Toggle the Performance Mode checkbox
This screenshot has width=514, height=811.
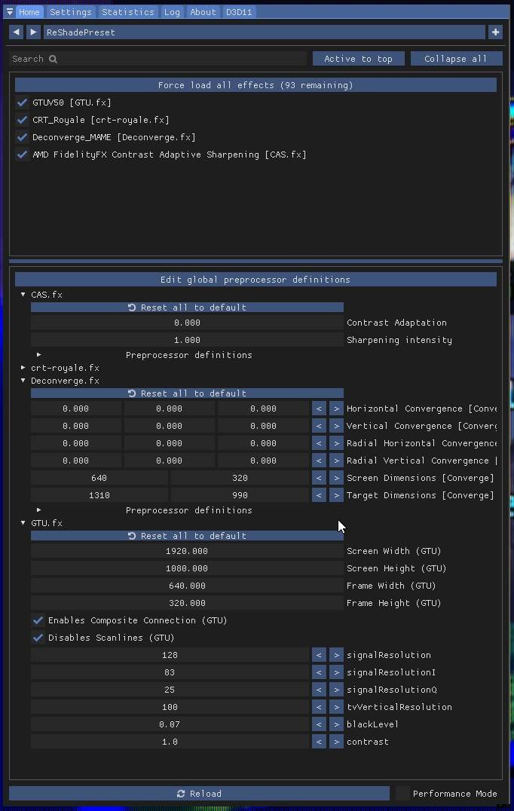[403, 793]
